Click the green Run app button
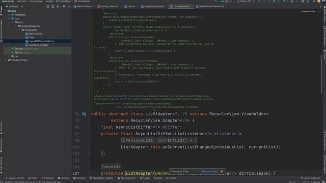The width and height of the screenshot is (326, 183). tap(259, 1)
